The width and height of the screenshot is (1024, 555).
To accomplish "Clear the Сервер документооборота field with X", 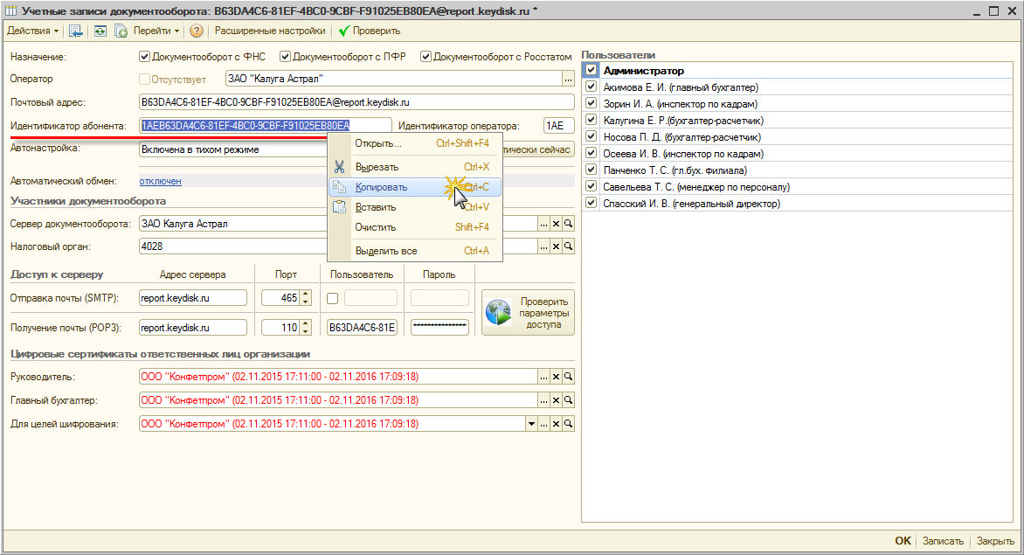I will 556,224.
